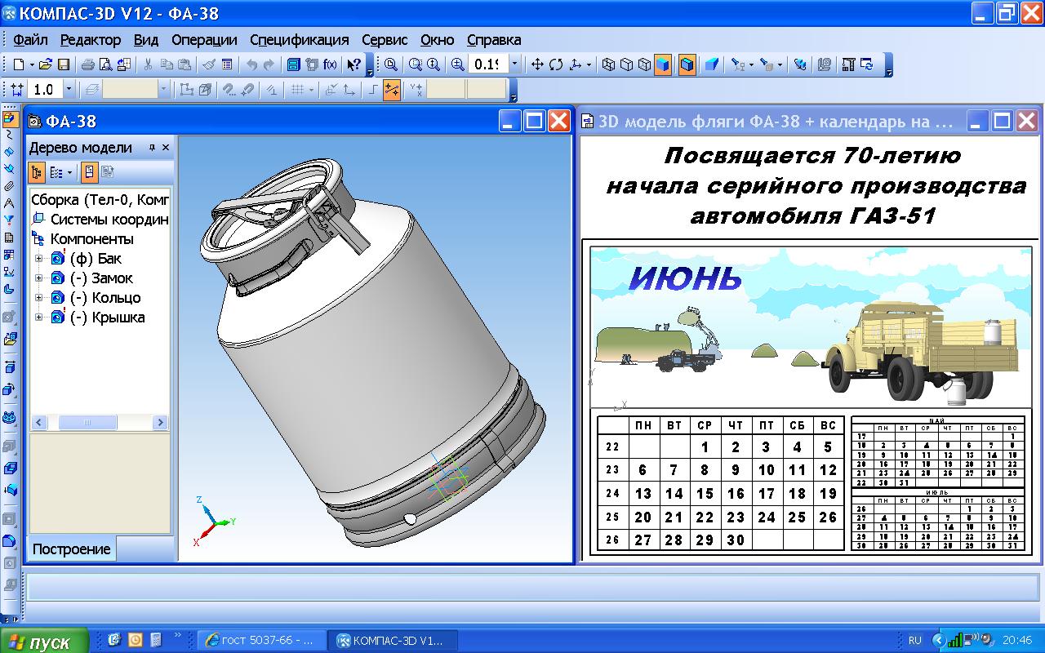Click the Redo arrow icon
The height and width of the screenshot is (653, 1045).
(269, 64)
